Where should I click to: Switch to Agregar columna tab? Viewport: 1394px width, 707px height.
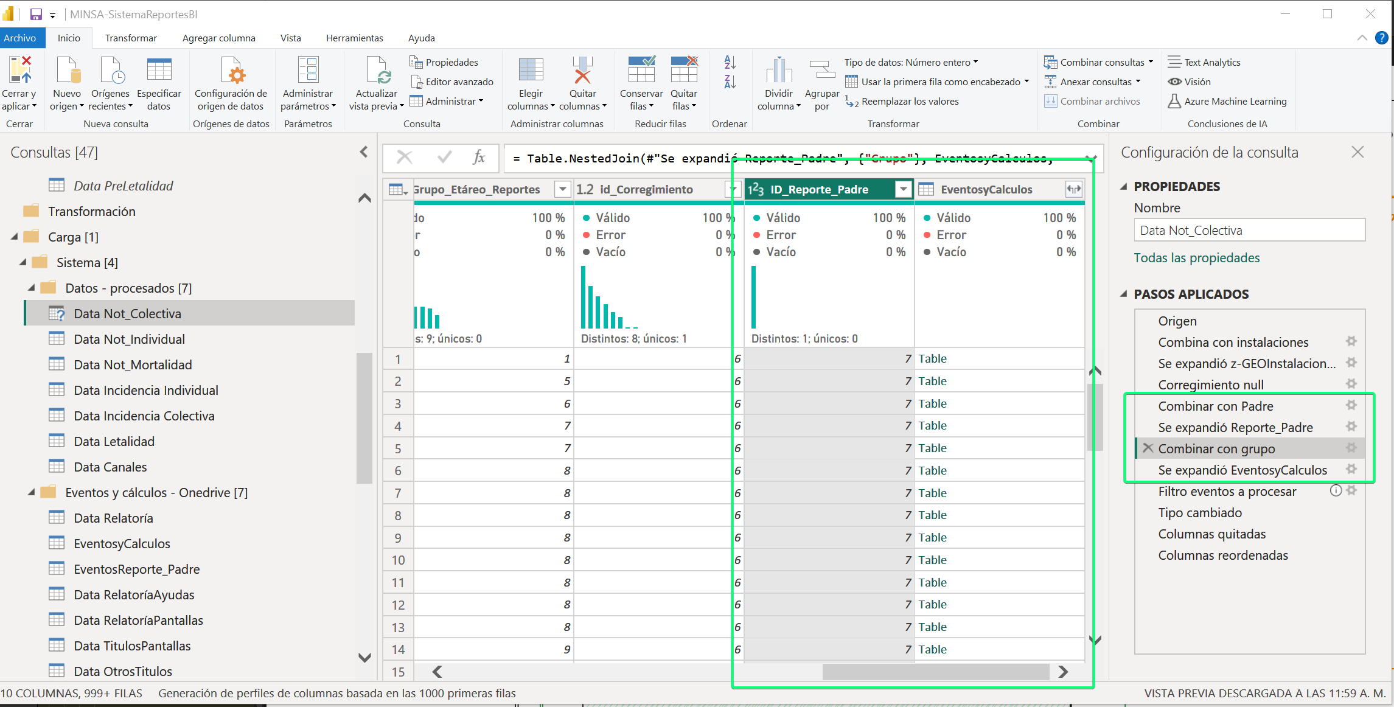[218, 38]
